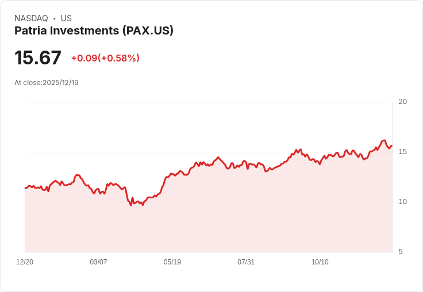
Task: Select the 03/07 date on the time axis
Action: (98, 262)
